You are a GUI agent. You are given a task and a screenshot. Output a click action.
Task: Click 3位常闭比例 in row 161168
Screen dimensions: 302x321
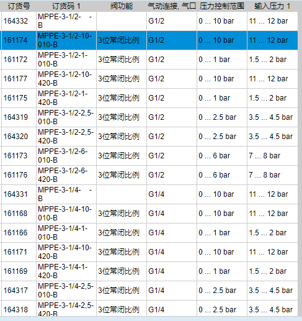118,214
